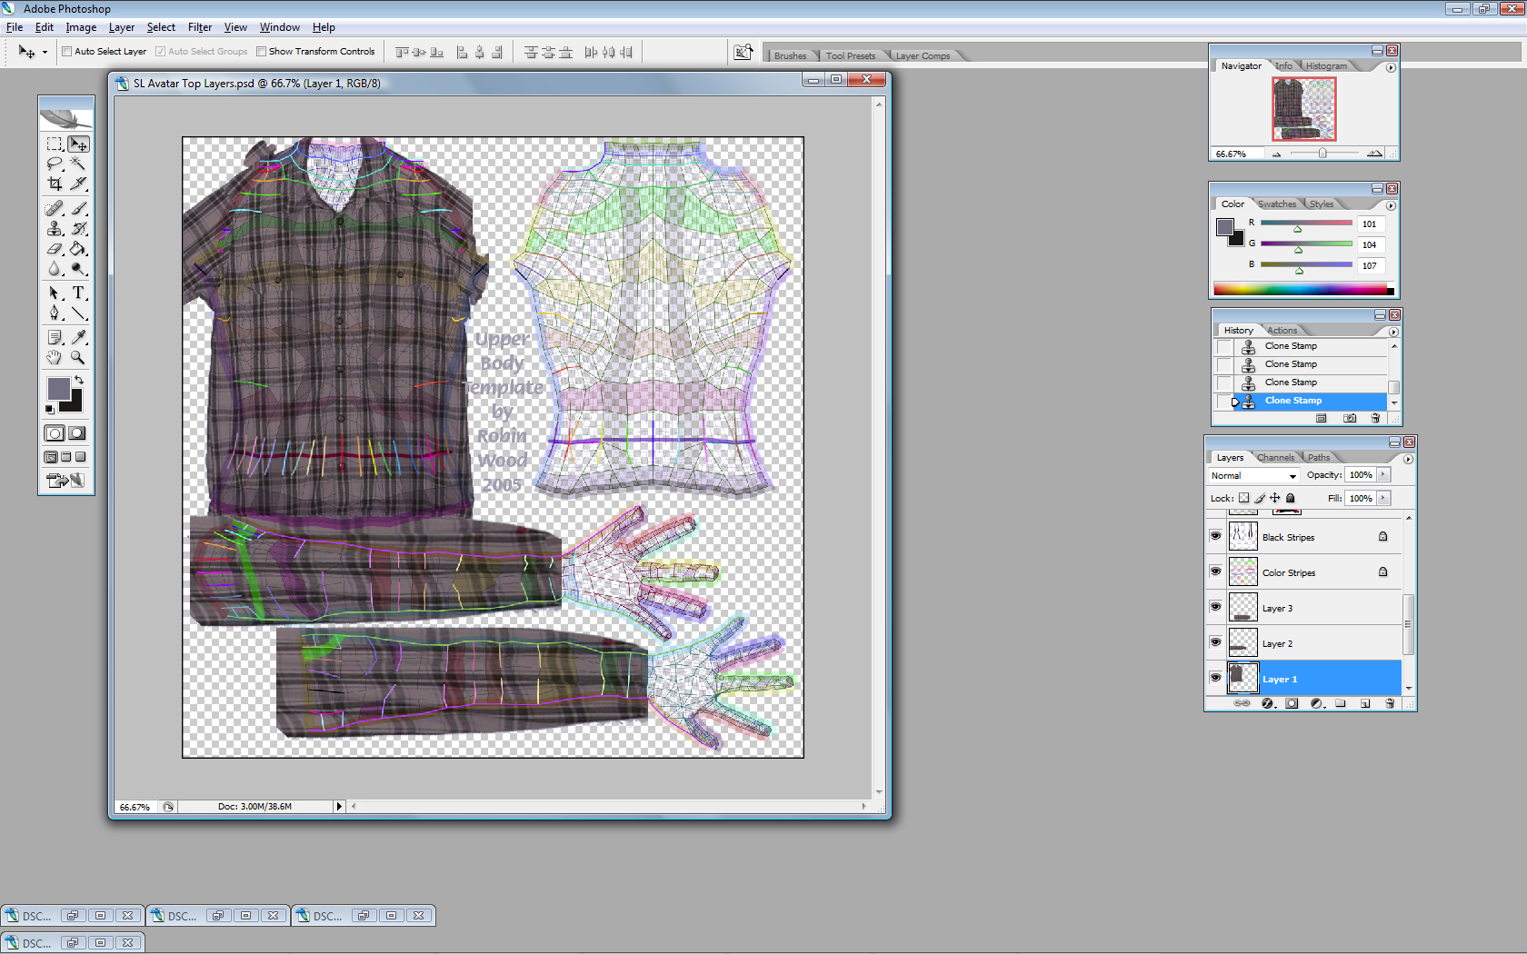Viewport: 1527px width, 954px height.
Task: Expand the layer Fill slider arrow
Action: click(1383, 498)
